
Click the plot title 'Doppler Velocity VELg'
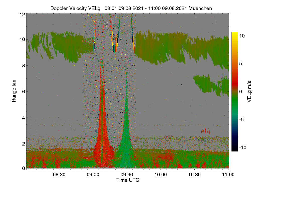pos(76,8)
